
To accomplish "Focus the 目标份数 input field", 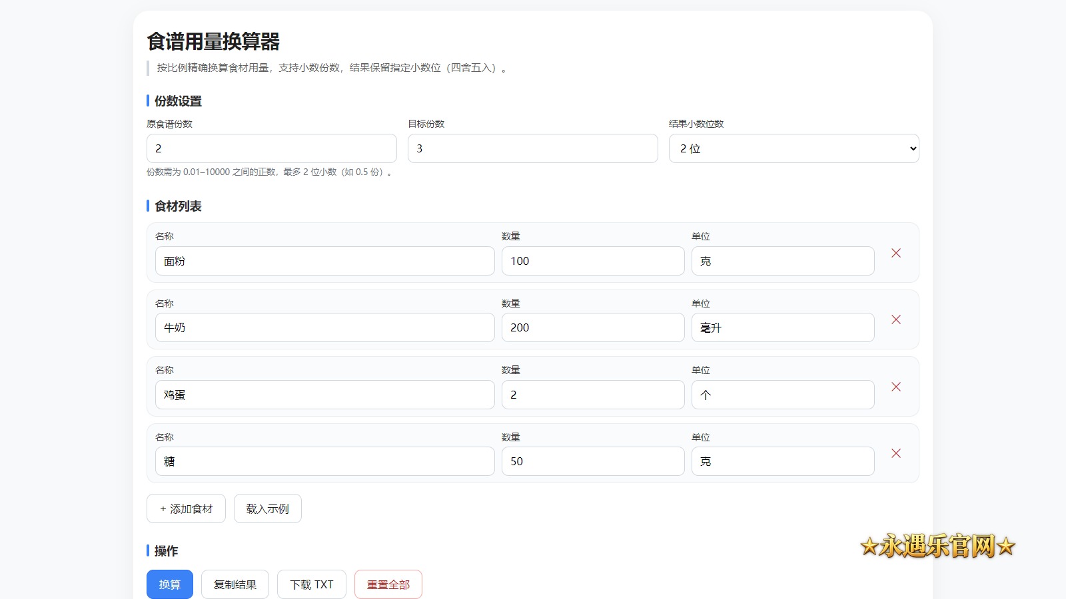I will (533, 148).
